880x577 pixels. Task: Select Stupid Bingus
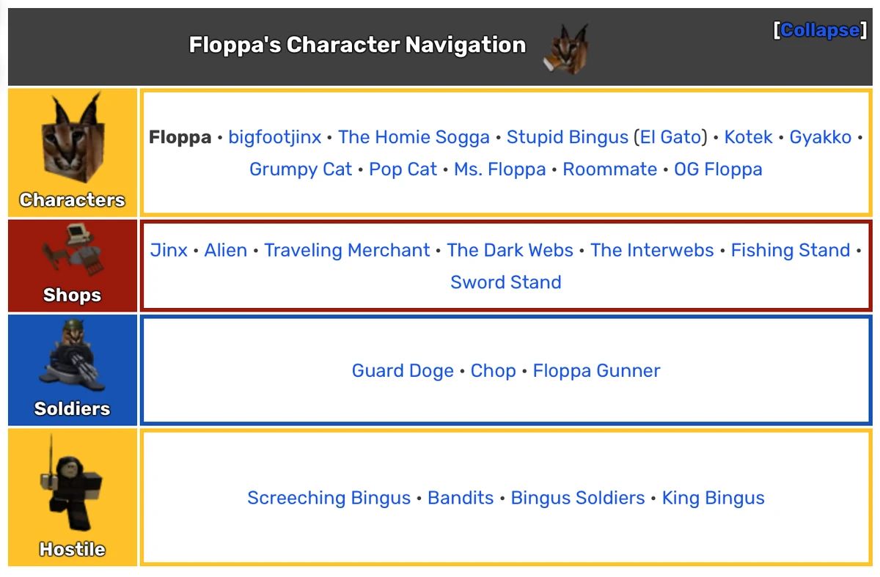click(x=567, y=137)
